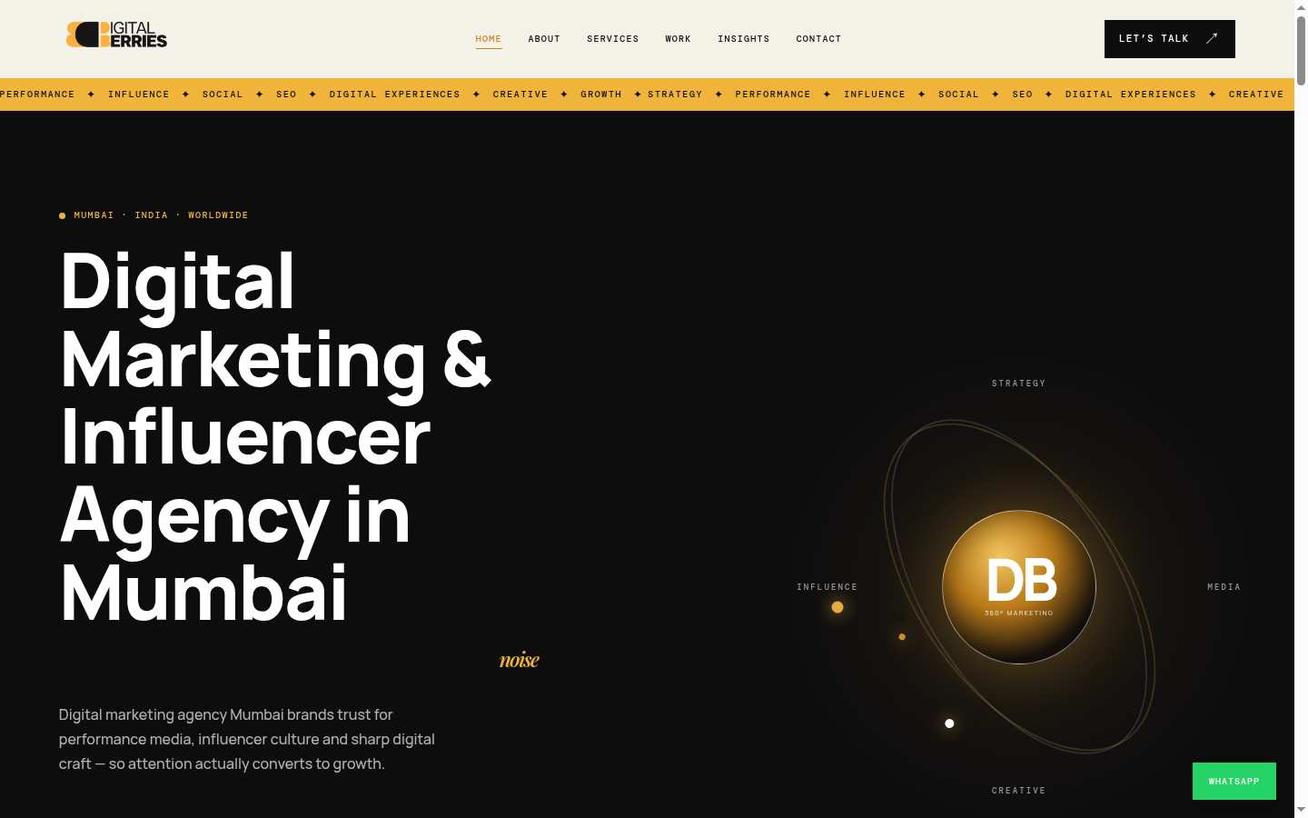Click the 'Strategy' orbit label
This screenshot has height=818, width=1308.
click(x=1019, y=384)
